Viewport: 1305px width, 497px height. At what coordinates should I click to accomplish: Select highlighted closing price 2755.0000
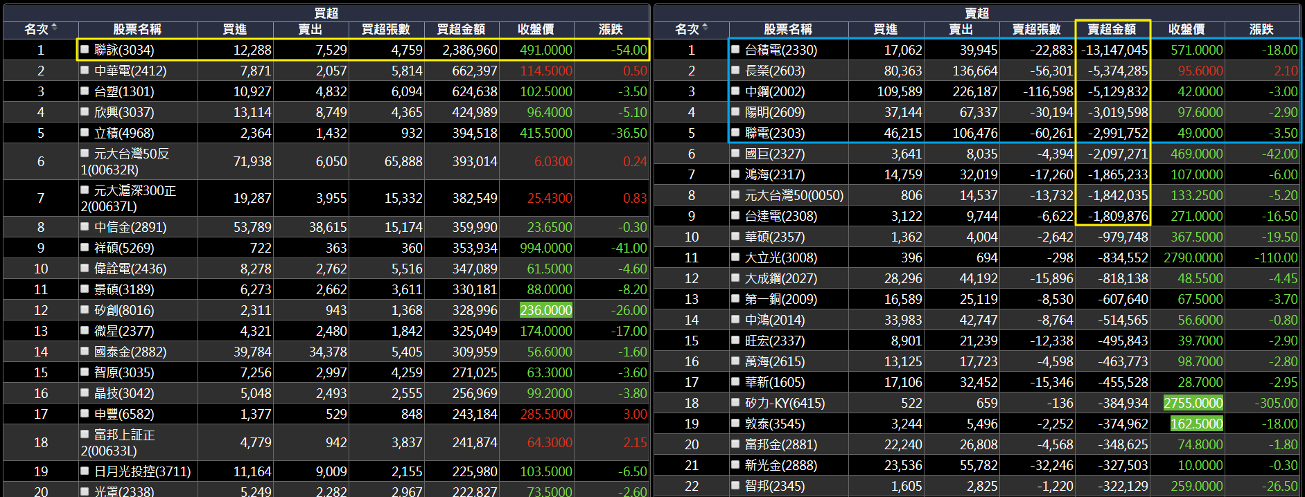(1193, 403)
